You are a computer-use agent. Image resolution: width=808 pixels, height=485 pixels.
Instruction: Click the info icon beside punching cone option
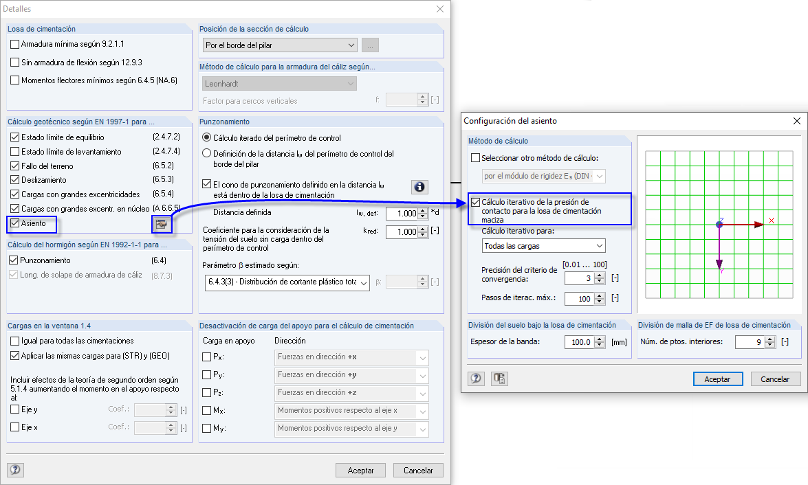[419, 186]
